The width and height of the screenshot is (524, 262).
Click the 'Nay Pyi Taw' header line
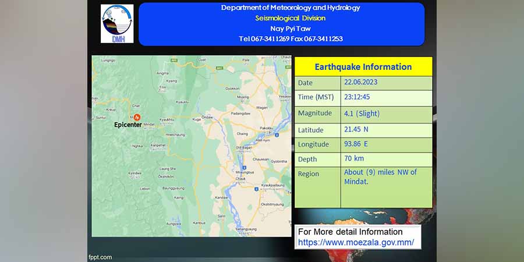291,29
